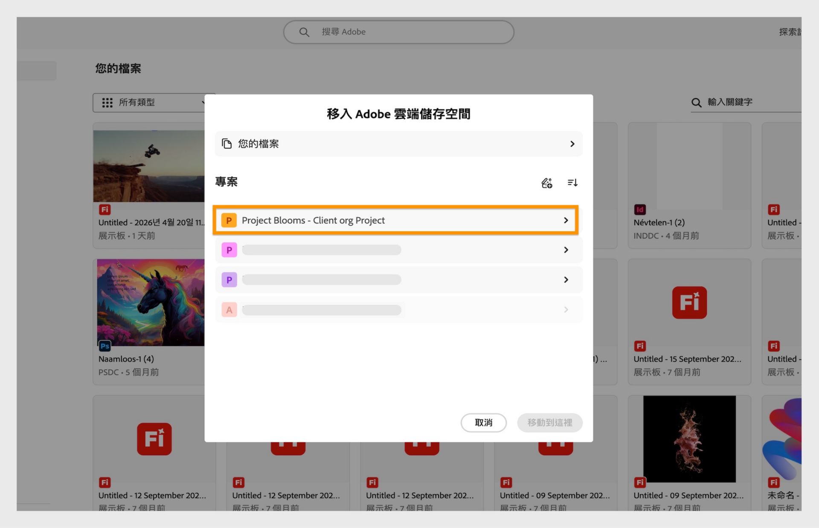
Task: Open the rainbow unicorn thumbnail
Action: pos(151,302)
